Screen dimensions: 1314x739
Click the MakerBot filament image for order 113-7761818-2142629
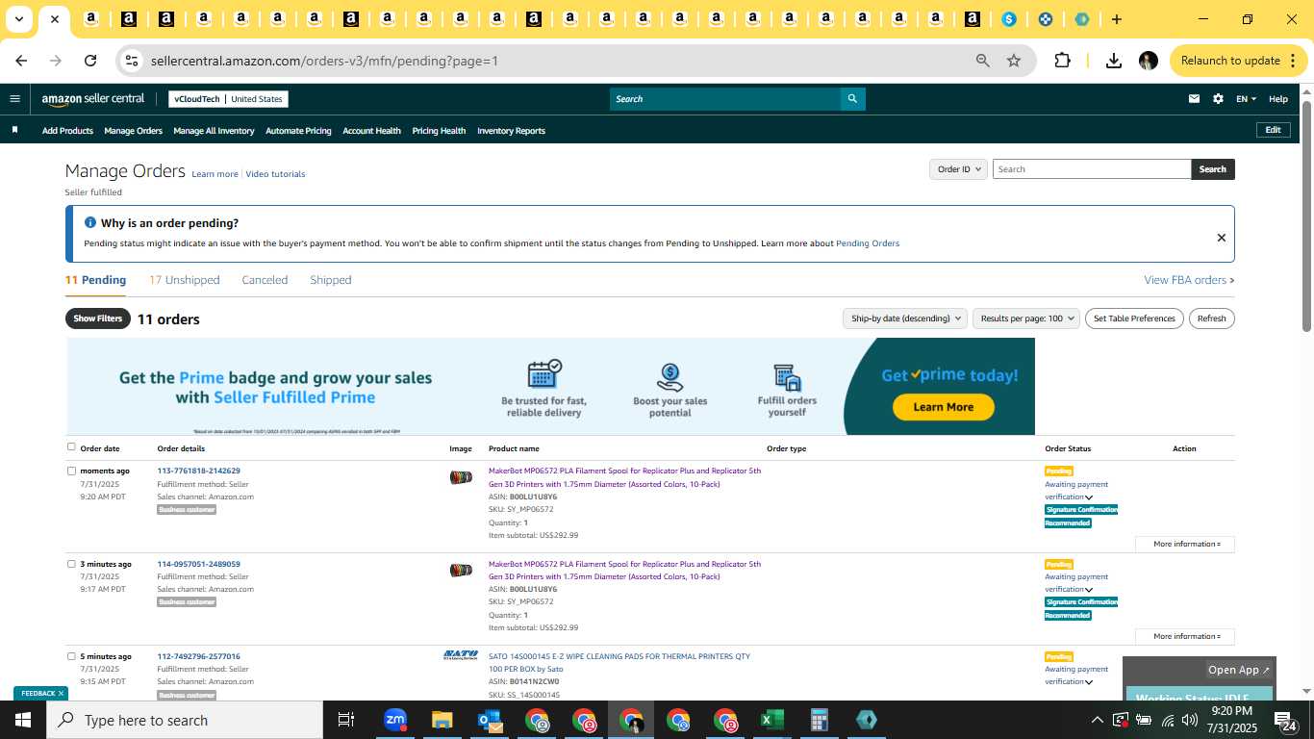[461, 477]
